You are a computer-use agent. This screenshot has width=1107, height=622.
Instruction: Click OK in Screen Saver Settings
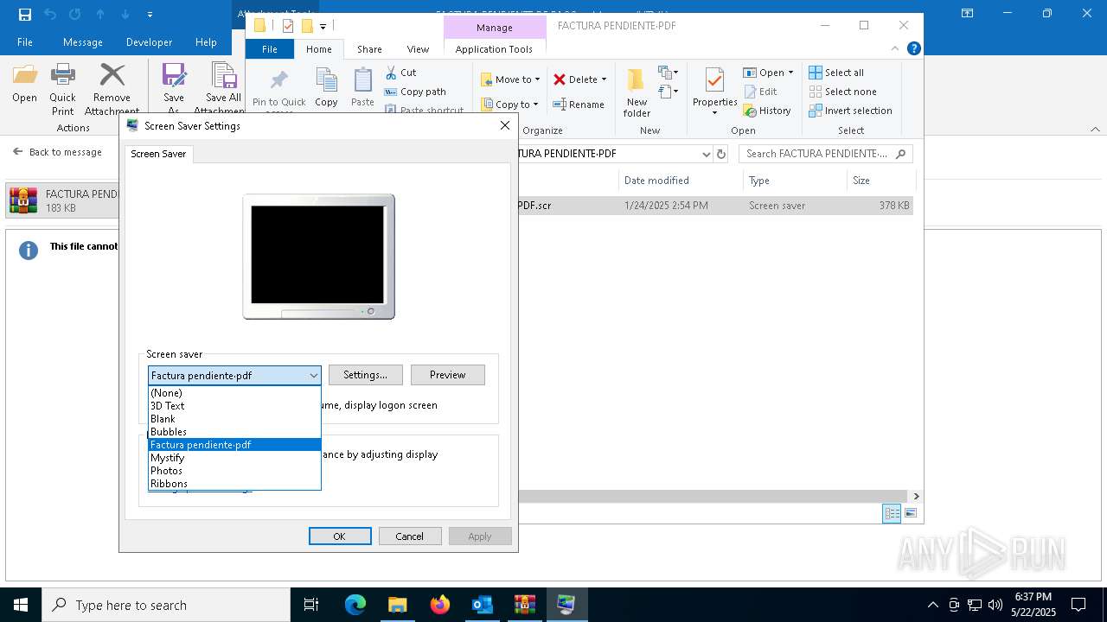click(340, 536)
